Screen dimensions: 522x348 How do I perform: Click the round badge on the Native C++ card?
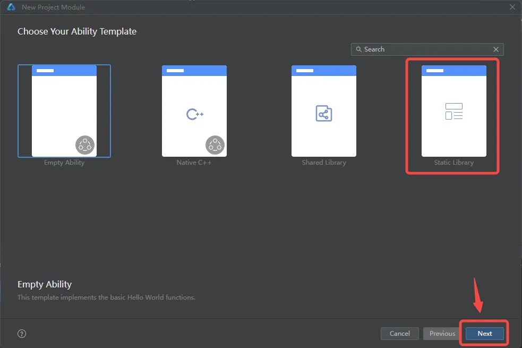(x=215, y=145)
